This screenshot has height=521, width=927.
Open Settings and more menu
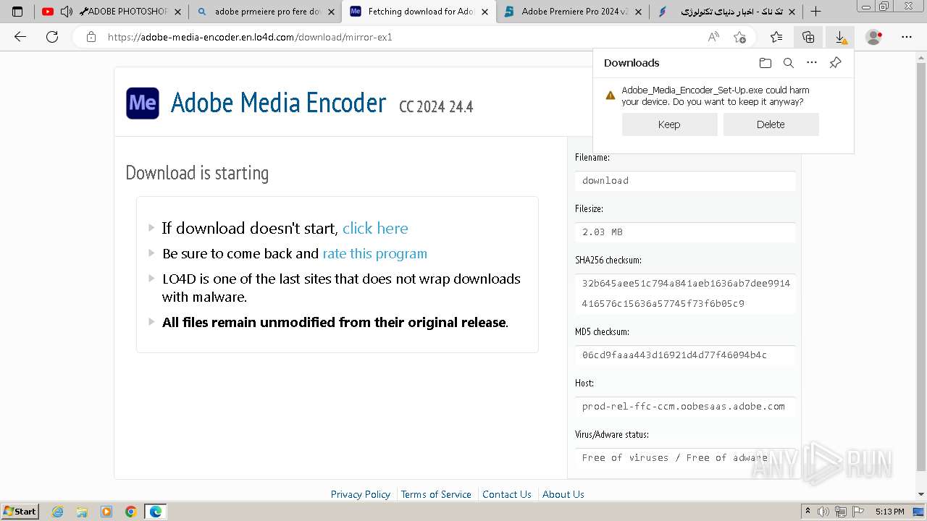point(907,37)
